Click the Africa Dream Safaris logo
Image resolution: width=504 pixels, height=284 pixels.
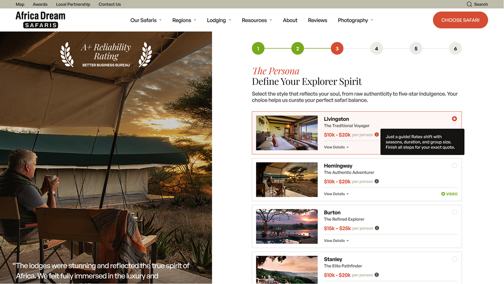tap(40, 20)
